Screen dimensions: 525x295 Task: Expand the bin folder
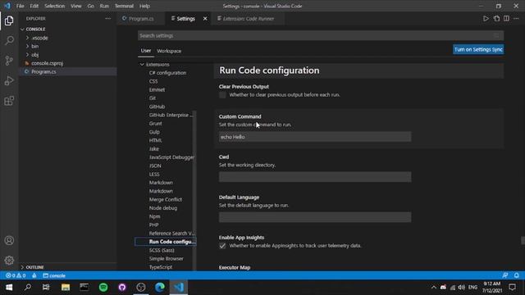[34, 46]
